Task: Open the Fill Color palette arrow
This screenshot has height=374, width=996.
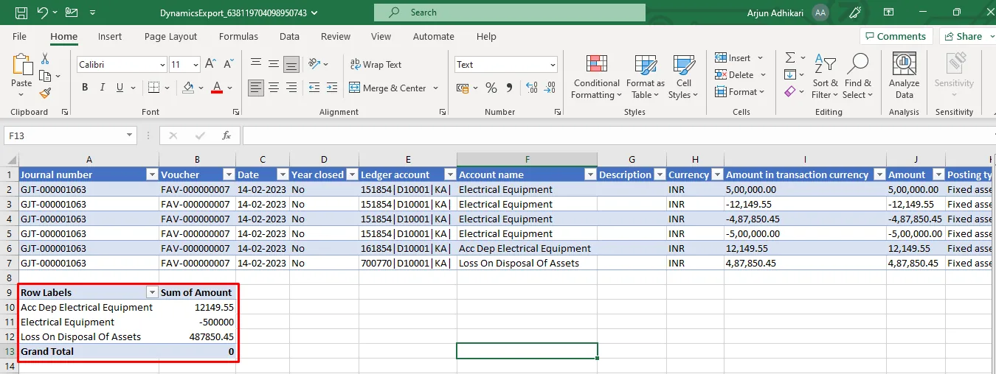Action: tap(201, 88)
